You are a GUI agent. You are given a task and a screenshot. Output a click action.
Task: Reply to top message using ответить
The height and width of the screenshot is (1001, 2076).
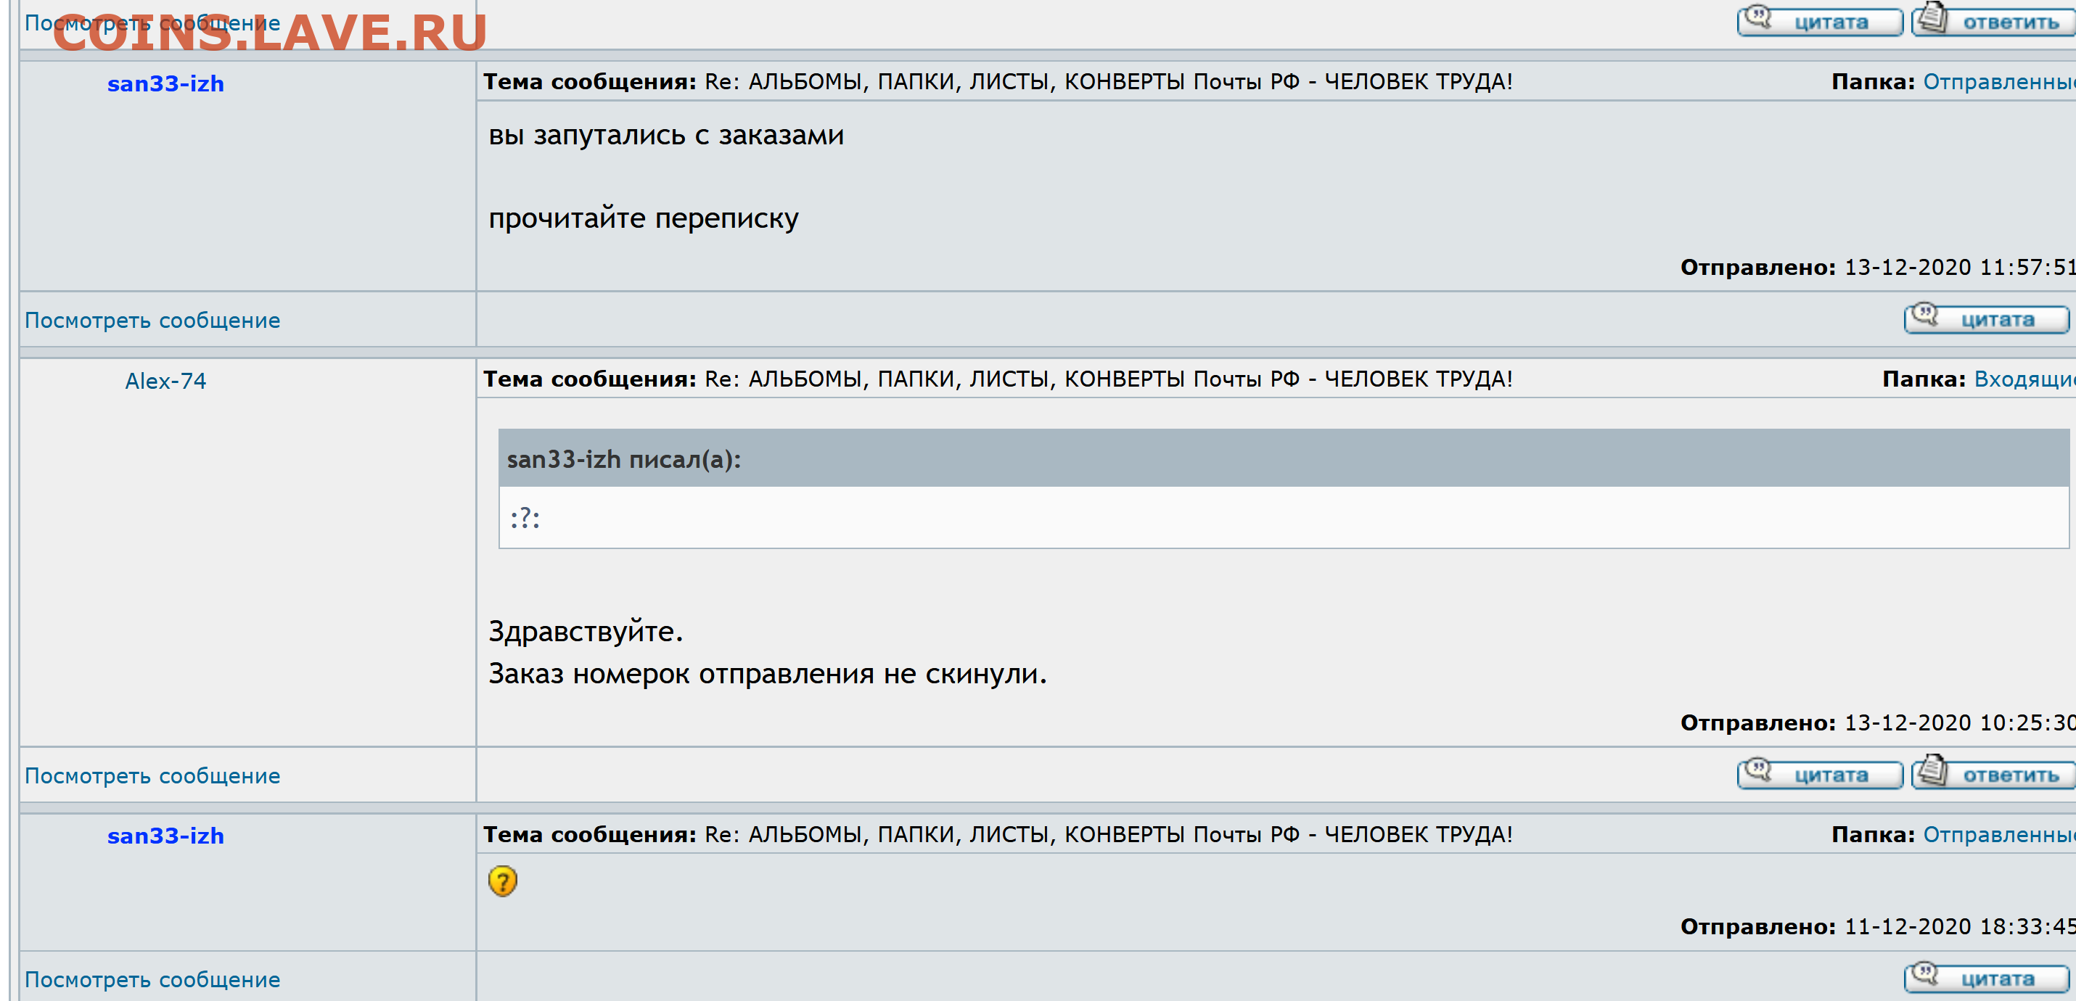1993,21
